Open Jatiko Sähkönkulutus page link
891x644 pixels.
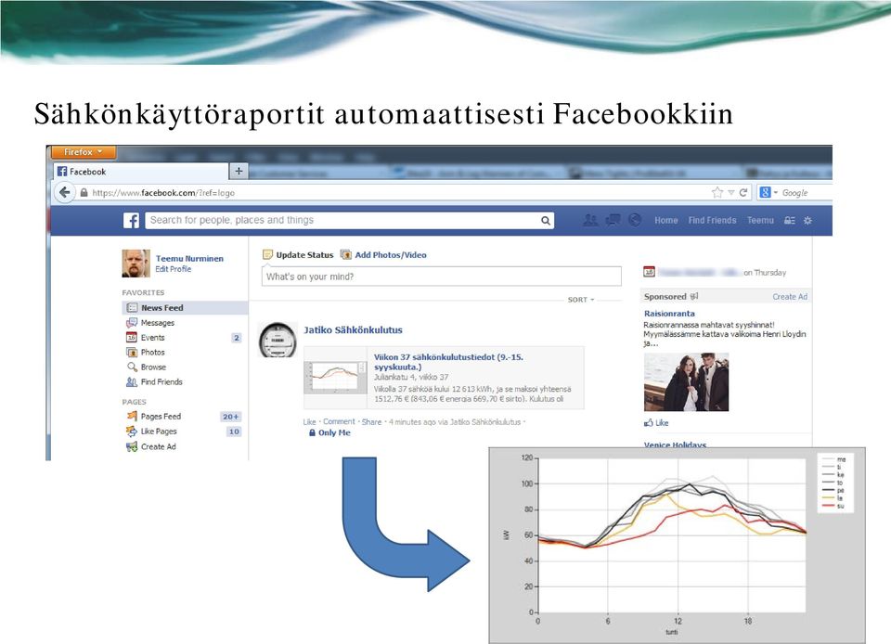353,330
